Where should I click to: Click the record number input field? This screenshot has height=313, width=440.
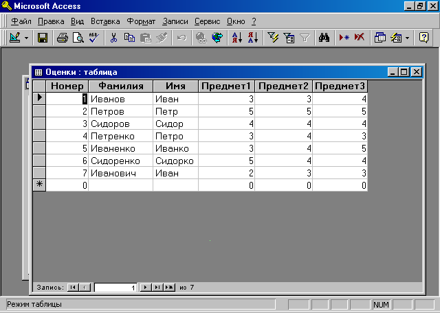coord(115,288)
